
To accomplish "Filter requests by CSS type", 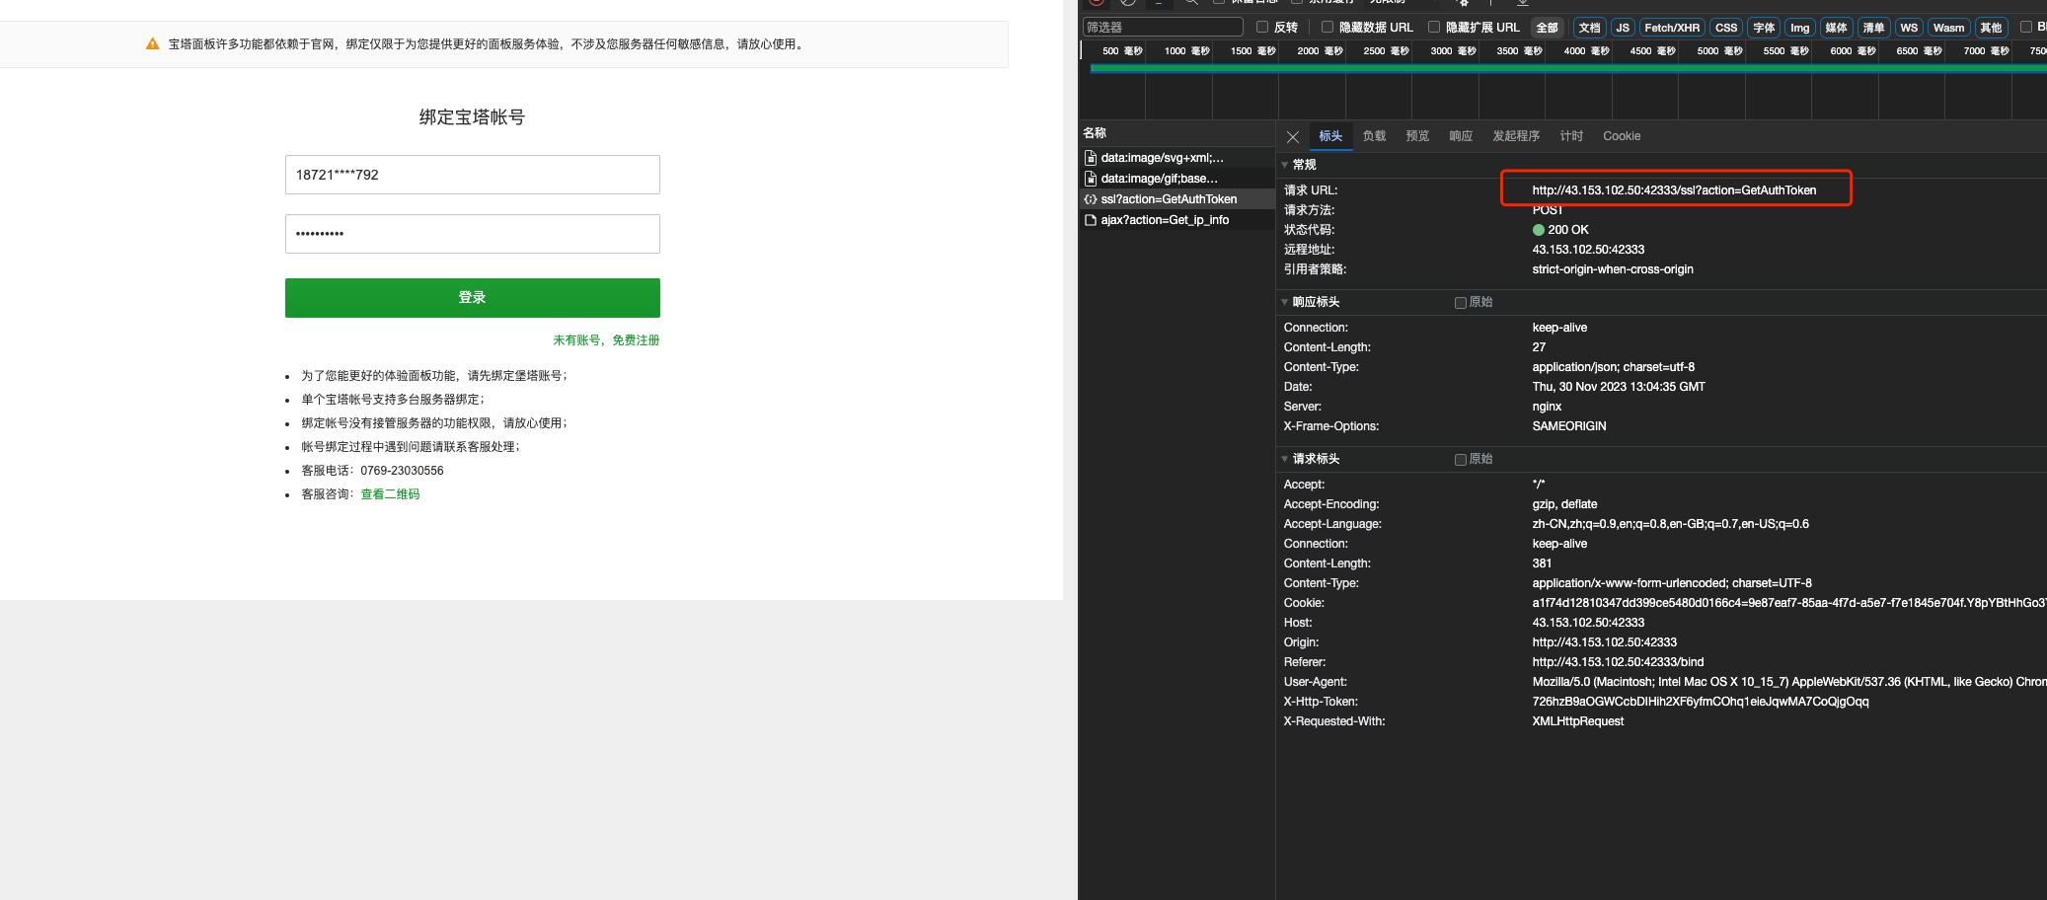I will coord(1725,28).
